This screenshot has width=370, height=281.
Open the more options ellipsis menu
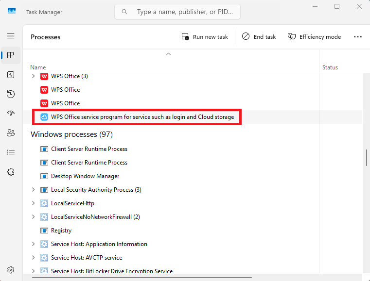[358, 37]
